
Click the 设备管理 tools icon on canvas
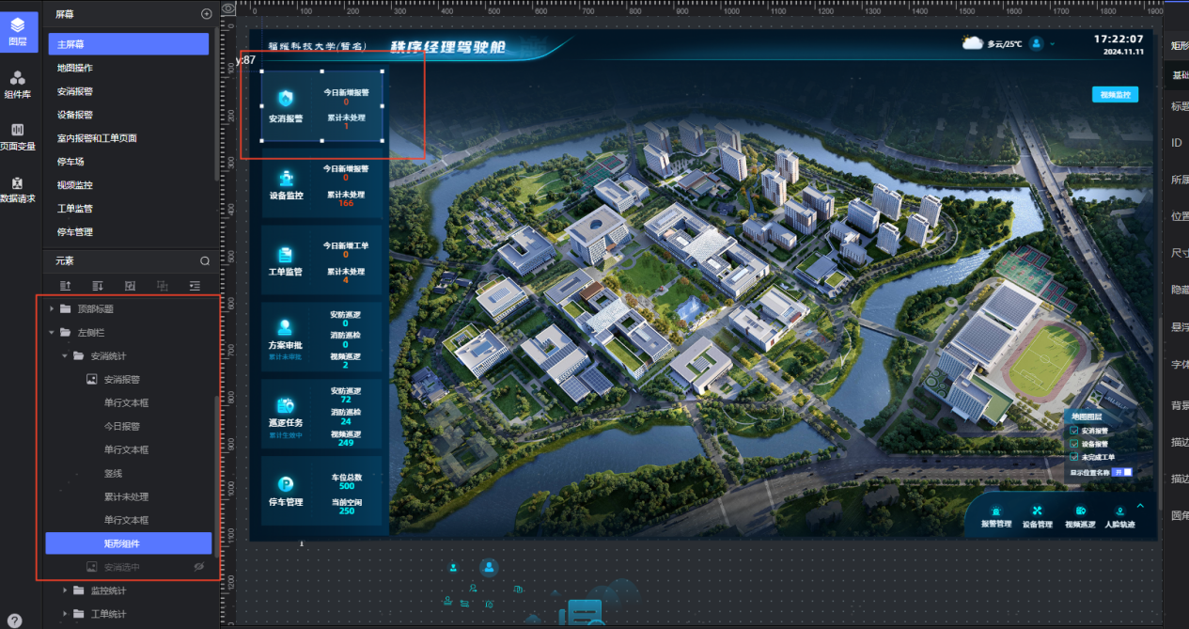pos(1037,511)
